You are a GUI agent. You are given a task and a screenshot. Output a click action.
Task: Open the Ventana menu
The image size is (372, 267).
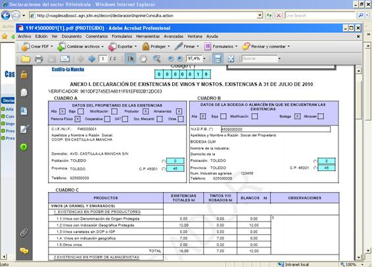[195, 36]
